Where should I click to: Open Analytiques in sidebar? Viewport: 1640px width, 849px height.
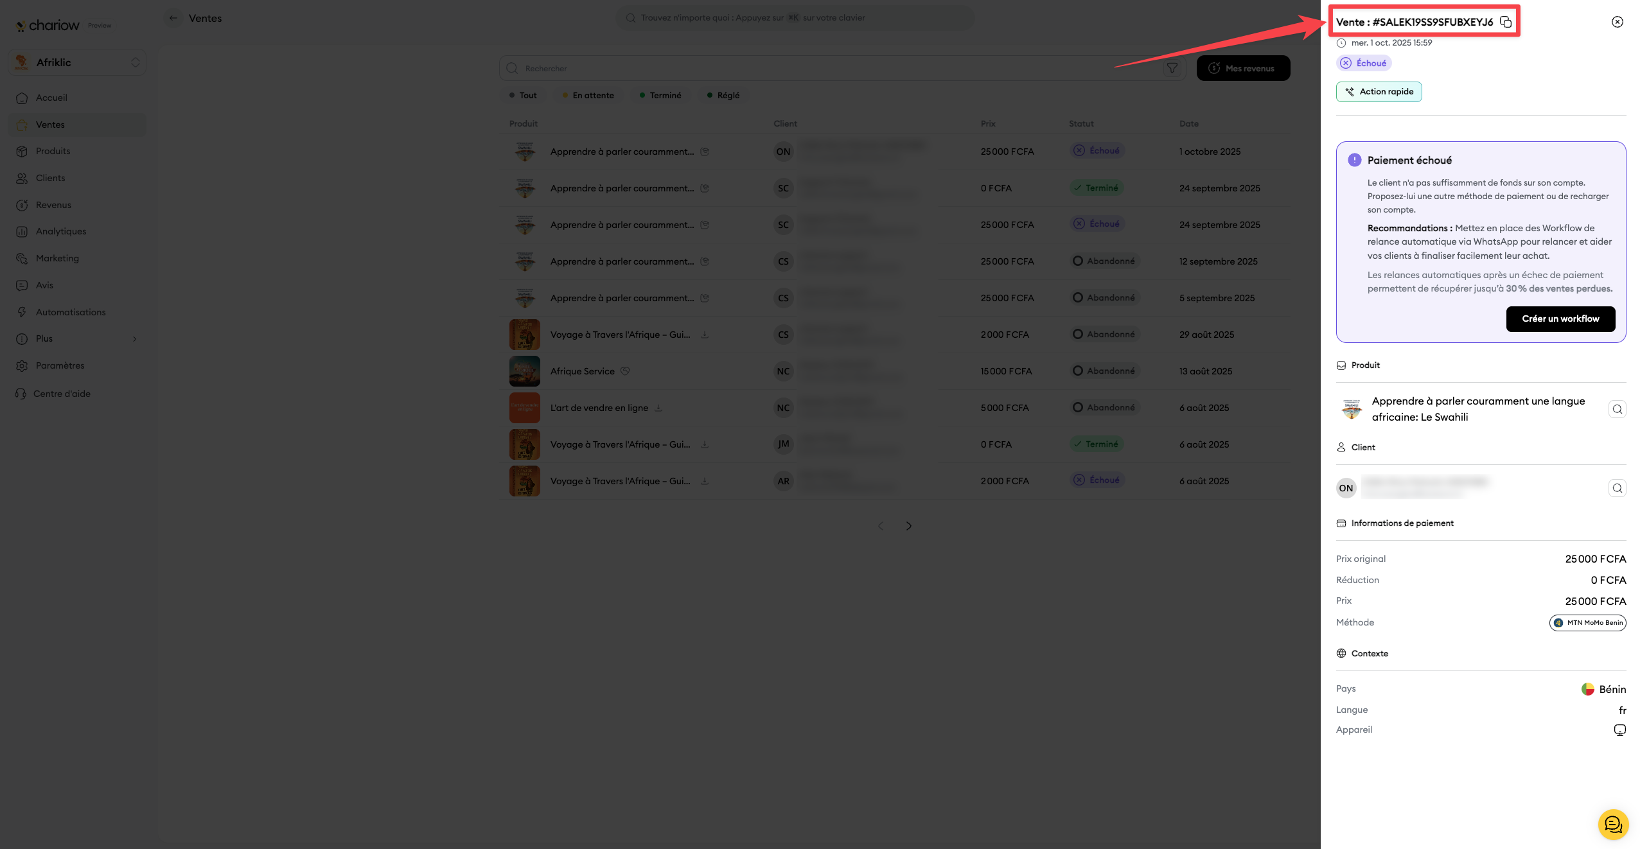60,231
